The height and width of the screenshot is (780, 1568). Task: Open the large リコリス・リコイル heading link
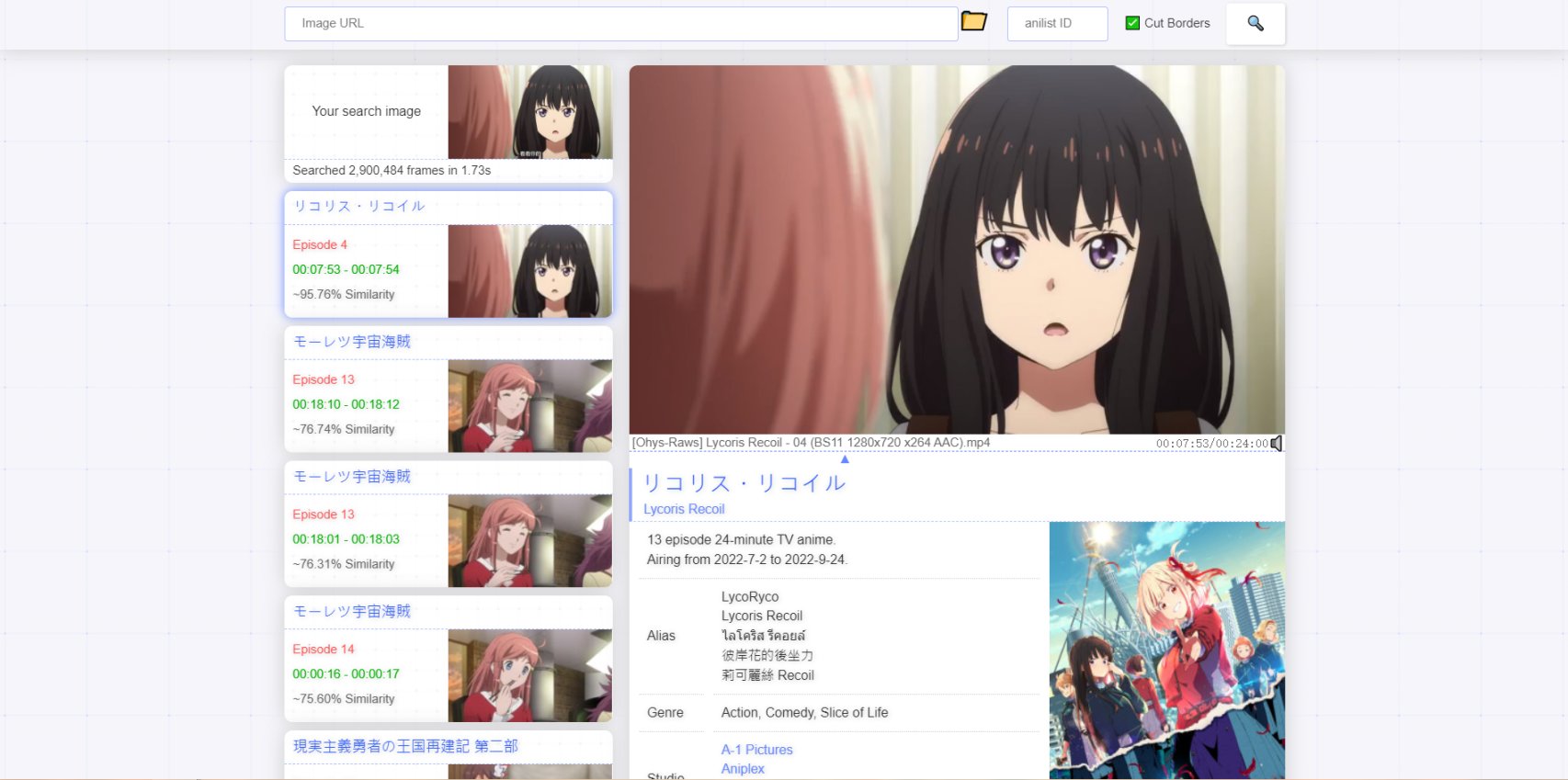click(744, 483)
